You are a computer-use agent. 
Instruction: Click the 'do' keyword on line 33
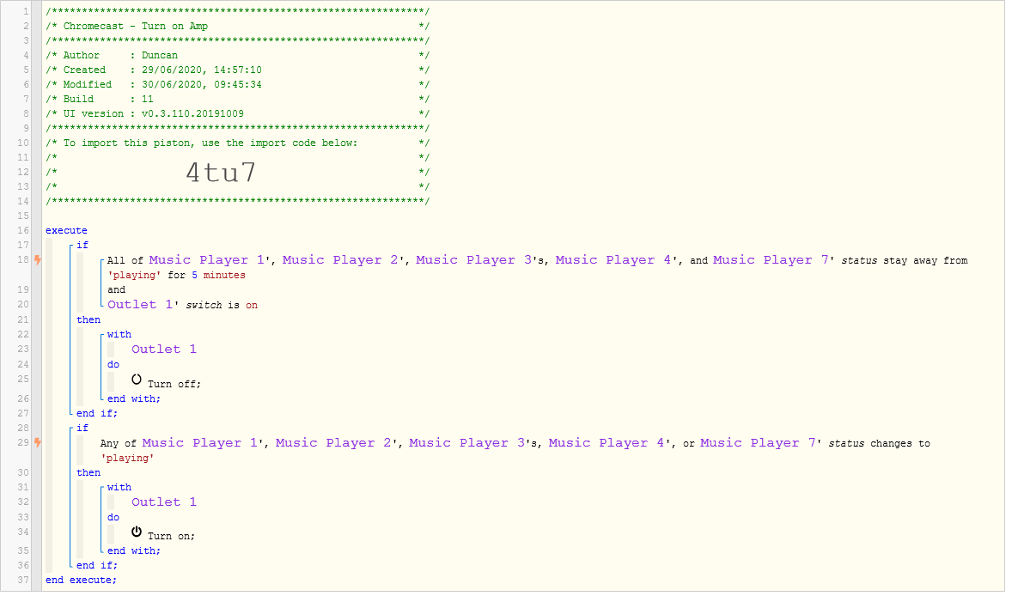[x=113, y=517]
